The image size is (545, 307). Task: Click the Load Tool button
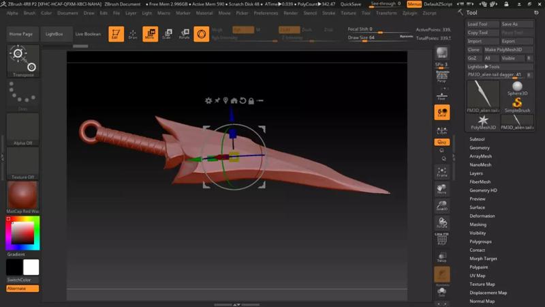tap(483, 24)
